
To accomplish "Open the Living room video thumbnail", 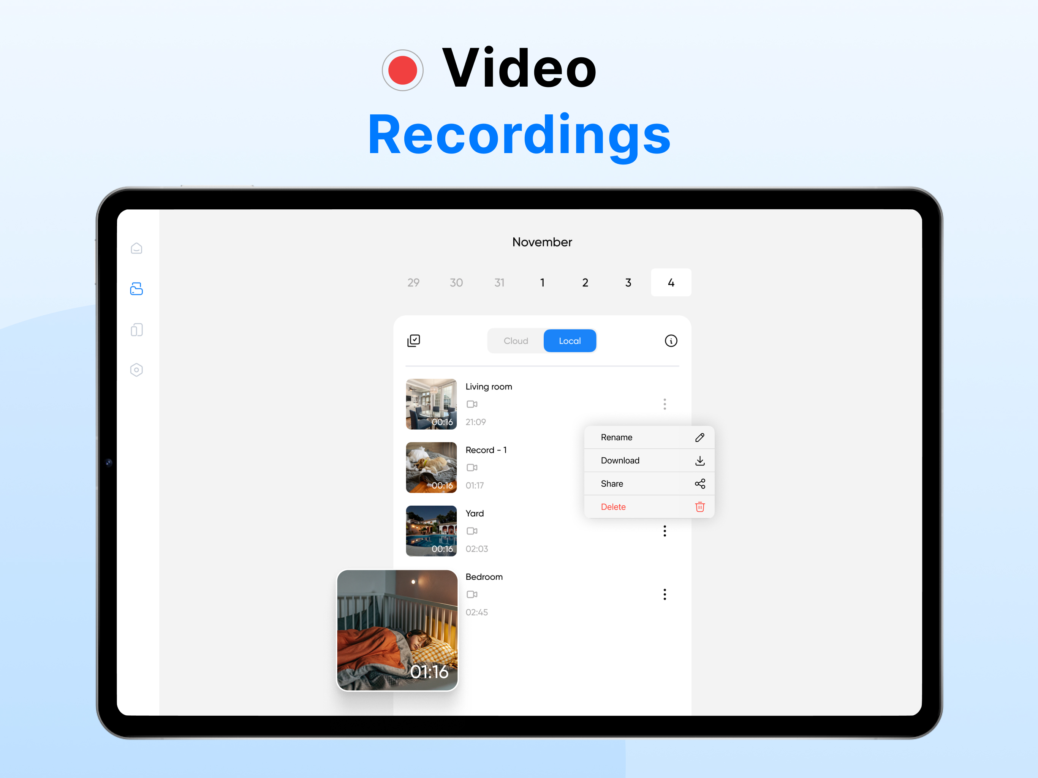I will pyautogui.click(x=431, y=404).
